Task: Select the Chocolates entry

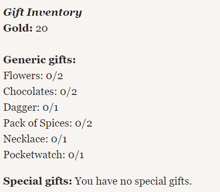Action: pyautogui.click(x=40, y=92)
